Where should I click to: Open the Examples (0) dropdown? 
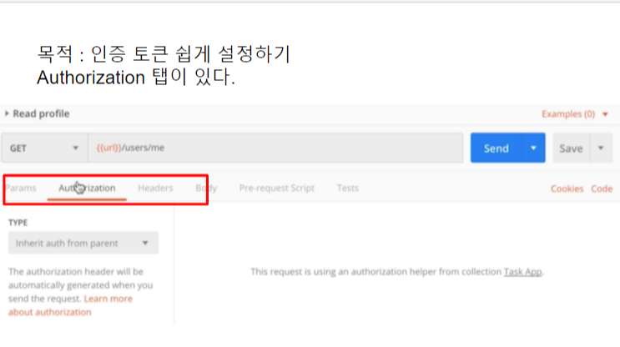(x=575, y=114)
